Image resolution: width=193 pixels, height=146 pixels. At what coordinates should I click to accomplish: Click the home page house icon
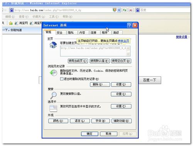[53, 45]
